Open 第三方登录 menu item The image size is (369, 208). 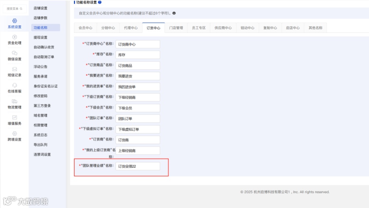tap(42, 106)
